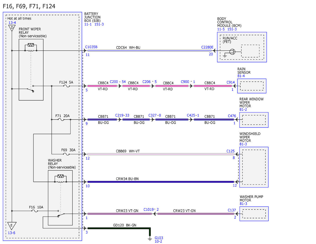This screenshot has width=316, height=244.
Task: Click wire label CRW34 BU-BN
Action: (127, 179)
